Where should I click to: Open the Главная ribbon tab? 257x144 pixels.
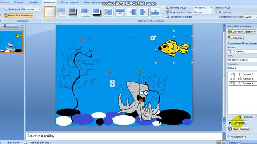[4, 2]
